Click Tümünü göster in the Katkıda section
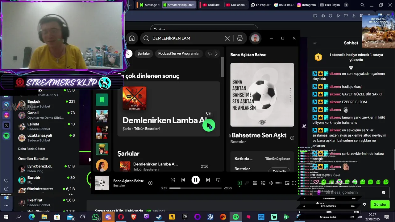This screenshot has height=222, width=395. (x=277, y=159)
